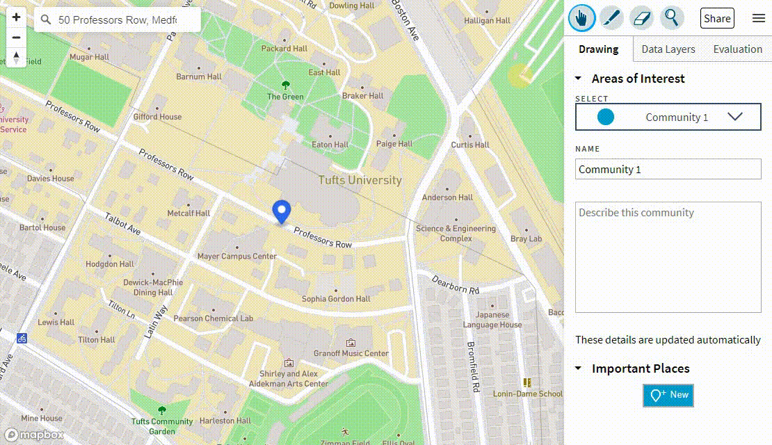Select the drawing brush tool
772x445 pixels.
click(x=611, y=18)
